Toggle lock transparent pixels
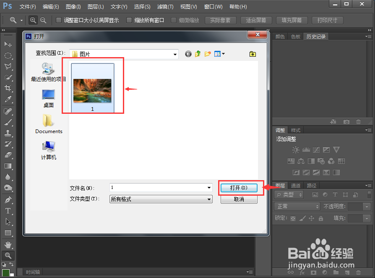Viewport: 375px width, 278px height. 293,218
